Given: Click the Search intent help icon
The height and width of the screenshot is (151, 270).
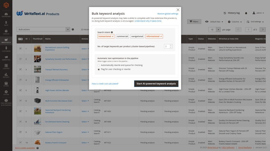Looking at the screenshot, I should (112, 32).
